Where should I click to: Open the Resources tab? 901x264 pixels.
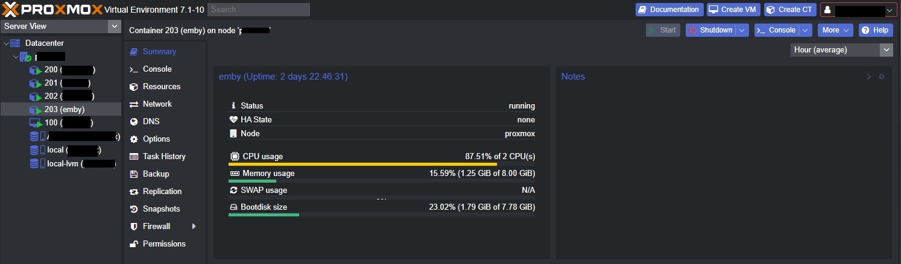click(165, 87)
